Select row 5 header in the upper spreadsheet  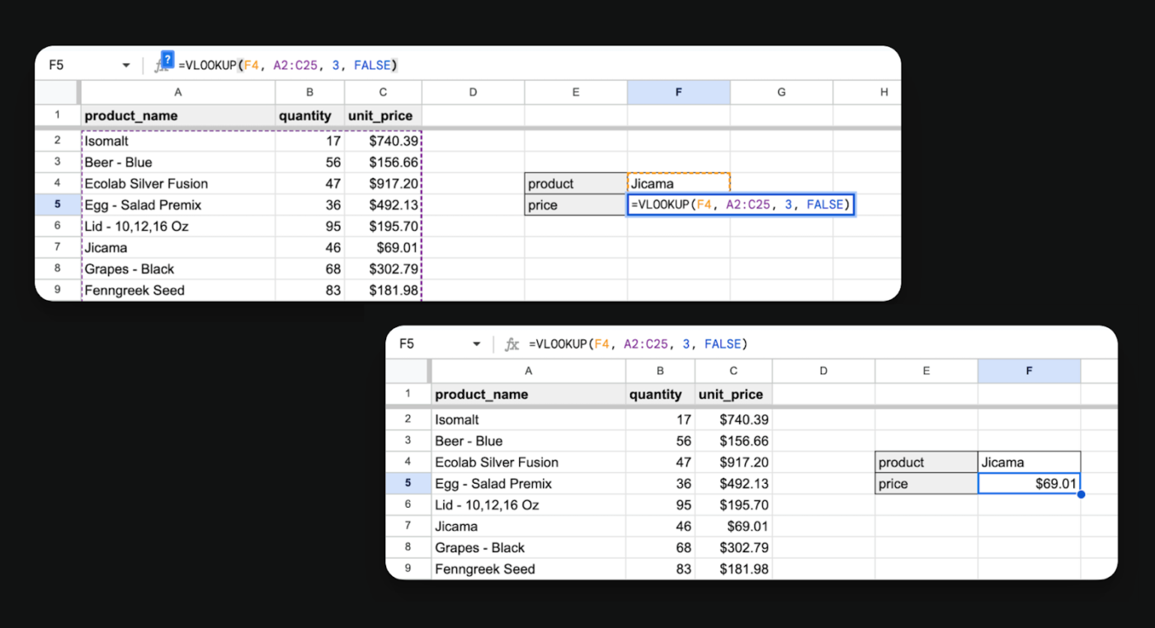(x=58, y=205)
